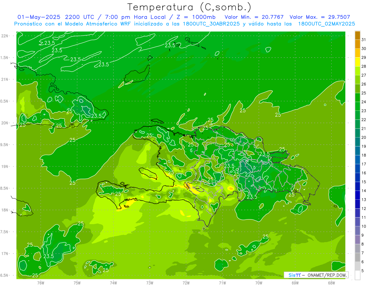
Task: Click the '70W' longitude axis label
Action: pyautogui.click(x=259, y=283)
